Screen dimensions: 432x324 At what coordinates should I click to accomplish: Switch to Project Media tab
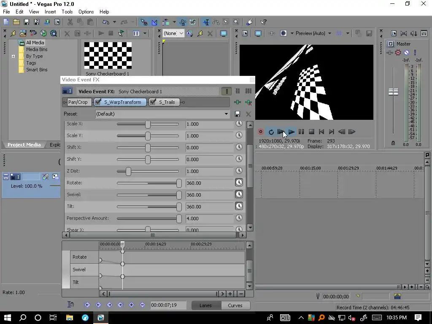[24, 145]
